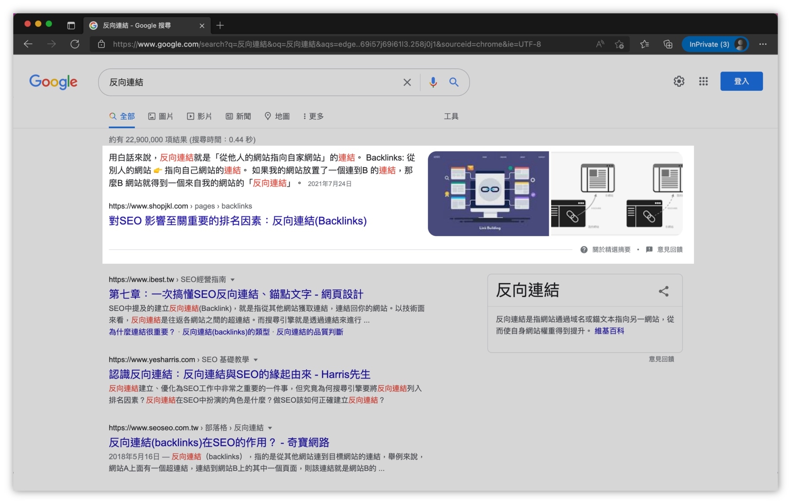The image size is (791, 504).
Task: Open the 反向連結(backlinks)的類型 sitelink
Action: coord(226,332)
